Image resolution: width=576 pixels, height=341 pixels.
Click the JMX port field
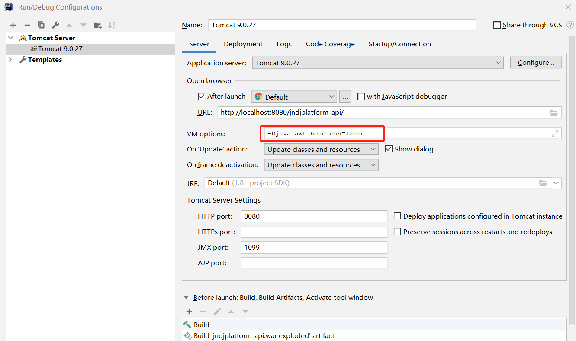point(314,248)
